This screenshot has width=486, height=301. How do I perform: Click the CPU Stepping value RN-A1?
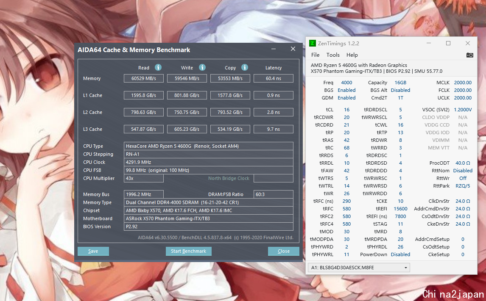(x=209, y=154)
